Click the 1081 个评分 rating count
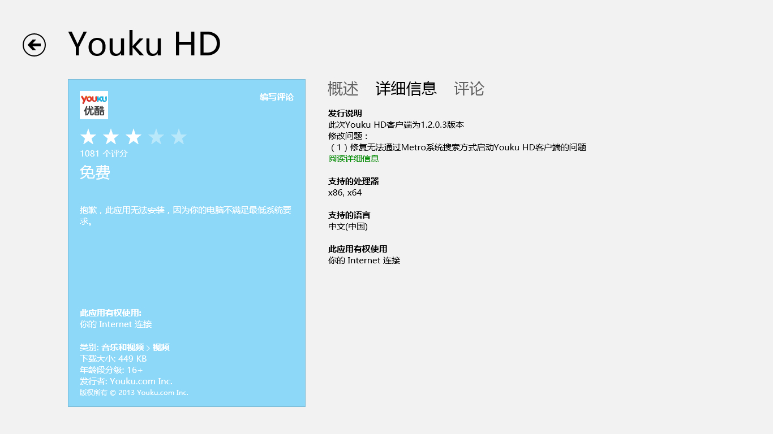 pos(104,154)
